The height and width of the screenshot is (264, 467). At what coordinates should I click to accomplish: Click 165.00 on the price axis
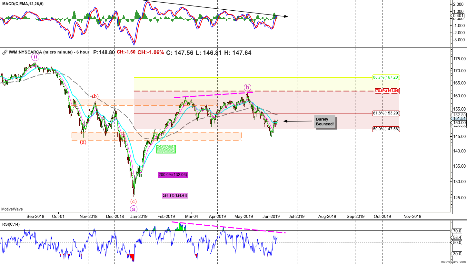coord(459,83)
